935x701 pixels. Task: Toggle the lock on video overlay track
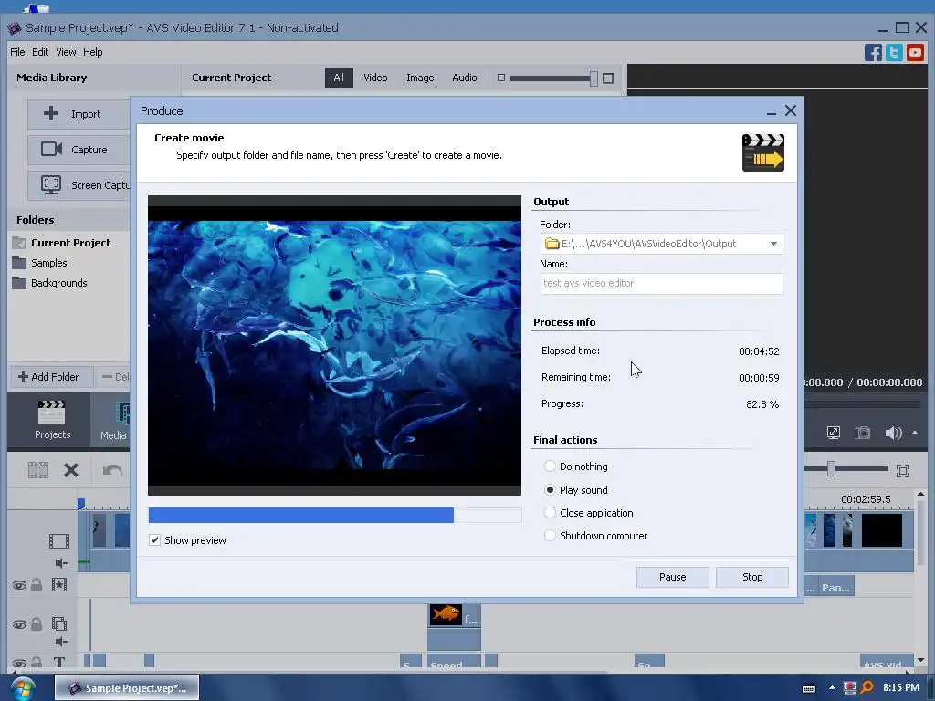coord(37,624)
